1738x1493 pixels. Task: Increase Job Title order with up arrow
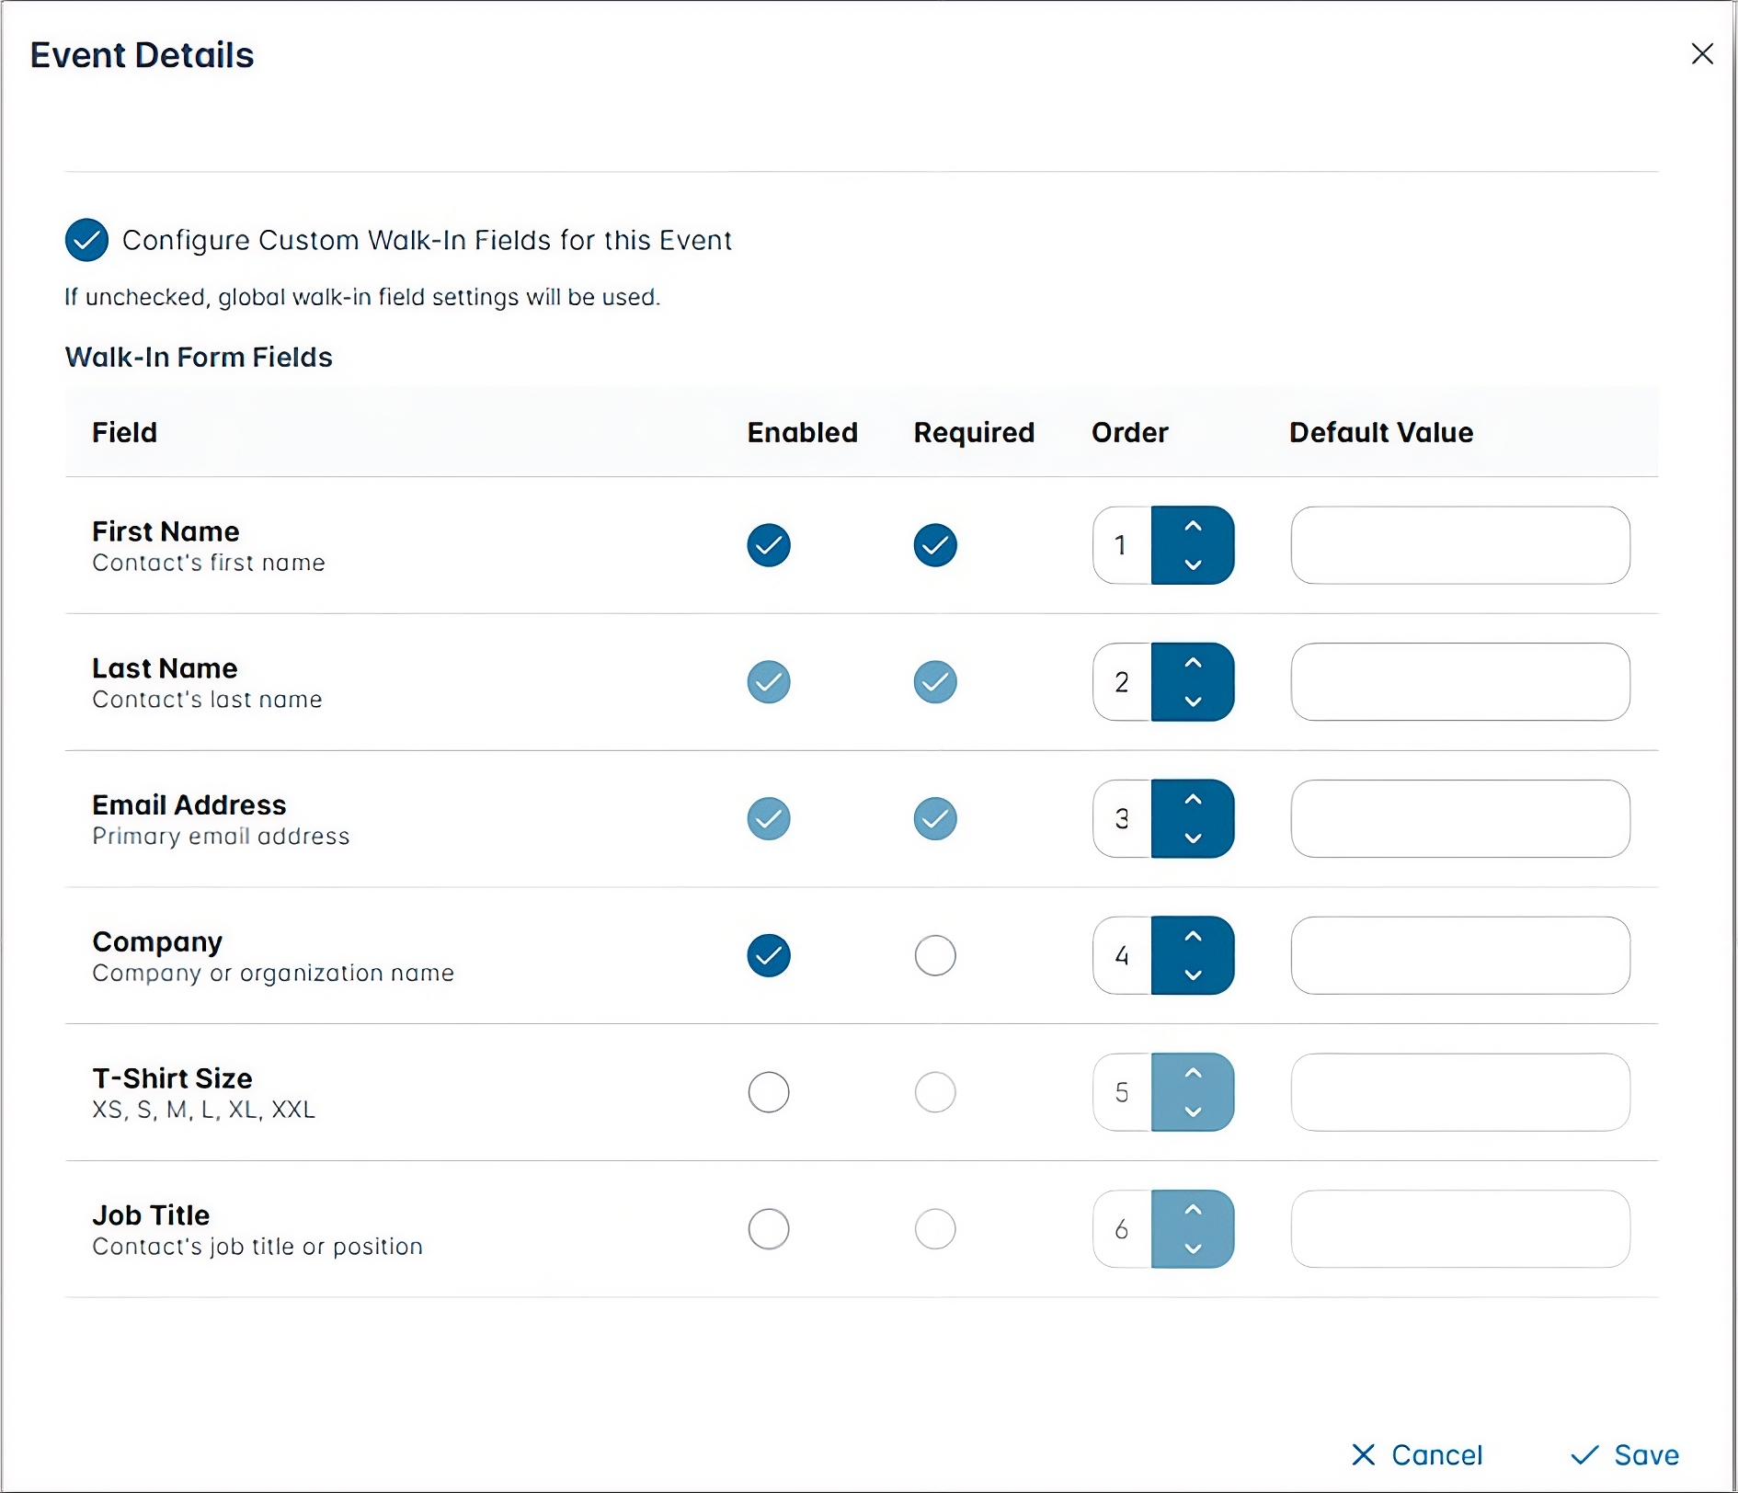tap(1193, 1210)
